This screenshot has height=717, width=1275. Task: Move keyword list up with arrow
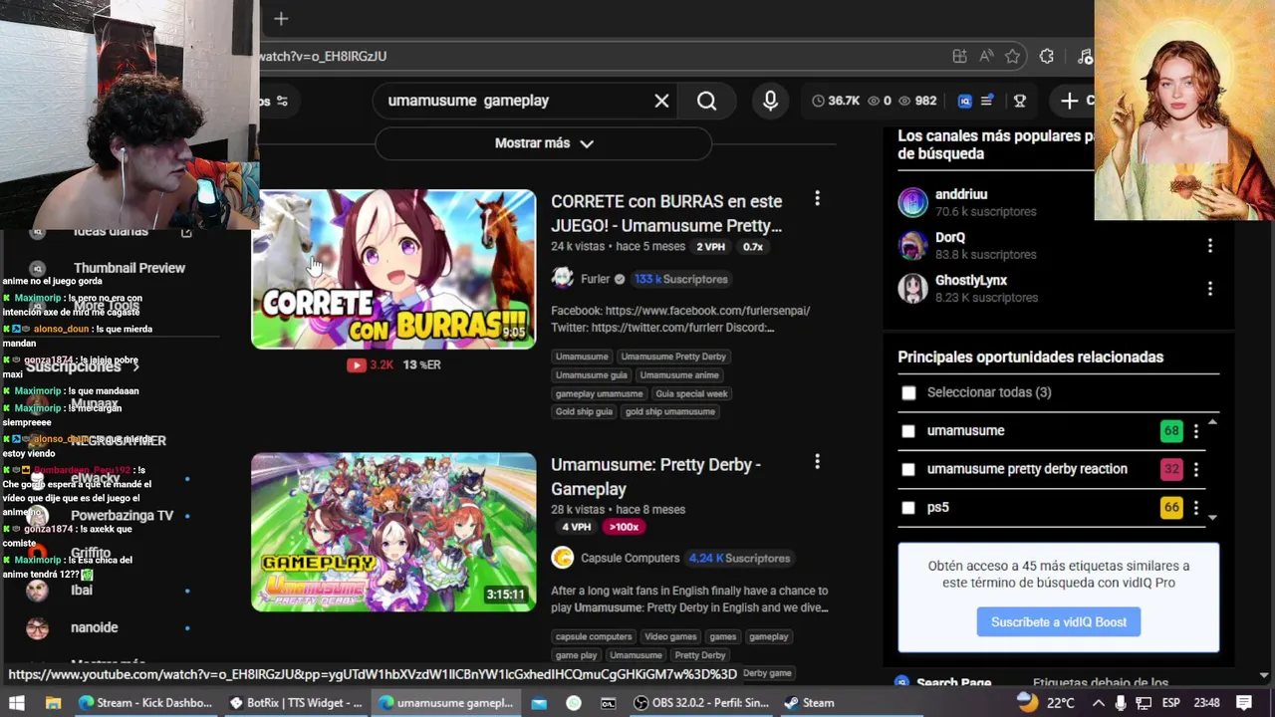click(x=1211, y=422)
